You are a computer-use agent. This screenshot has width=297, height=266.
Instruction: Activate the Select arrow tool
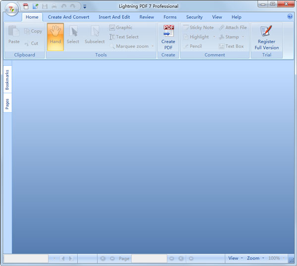73,35
